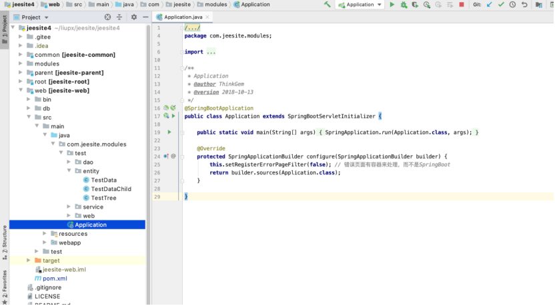Expand the common [jeesite-common] module

click(21, 55)
